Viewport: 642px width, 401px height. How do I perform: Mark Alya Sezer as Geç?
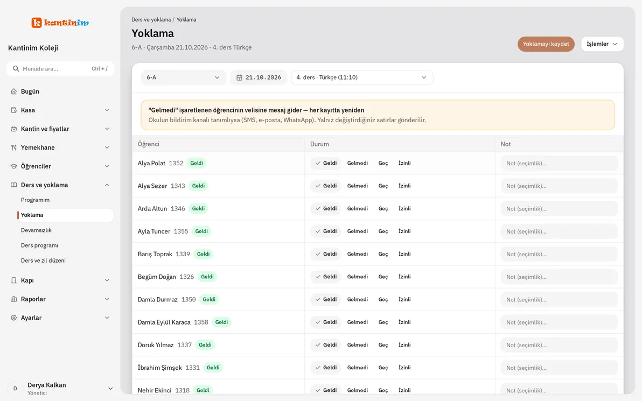[x=383, y=186]
